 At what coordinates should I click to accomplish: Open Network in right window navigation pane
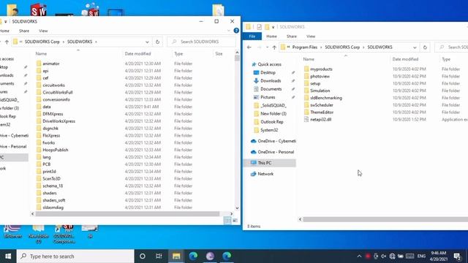[x=265, y=174]
